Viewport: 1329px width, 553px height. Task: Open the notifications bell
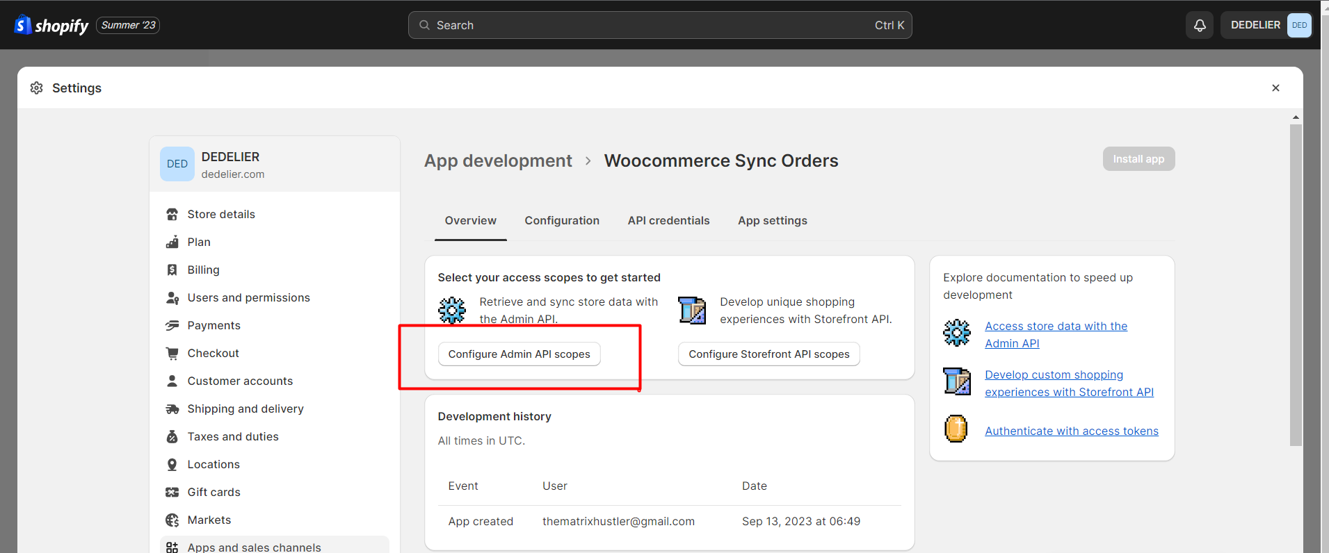(1200, 25)
